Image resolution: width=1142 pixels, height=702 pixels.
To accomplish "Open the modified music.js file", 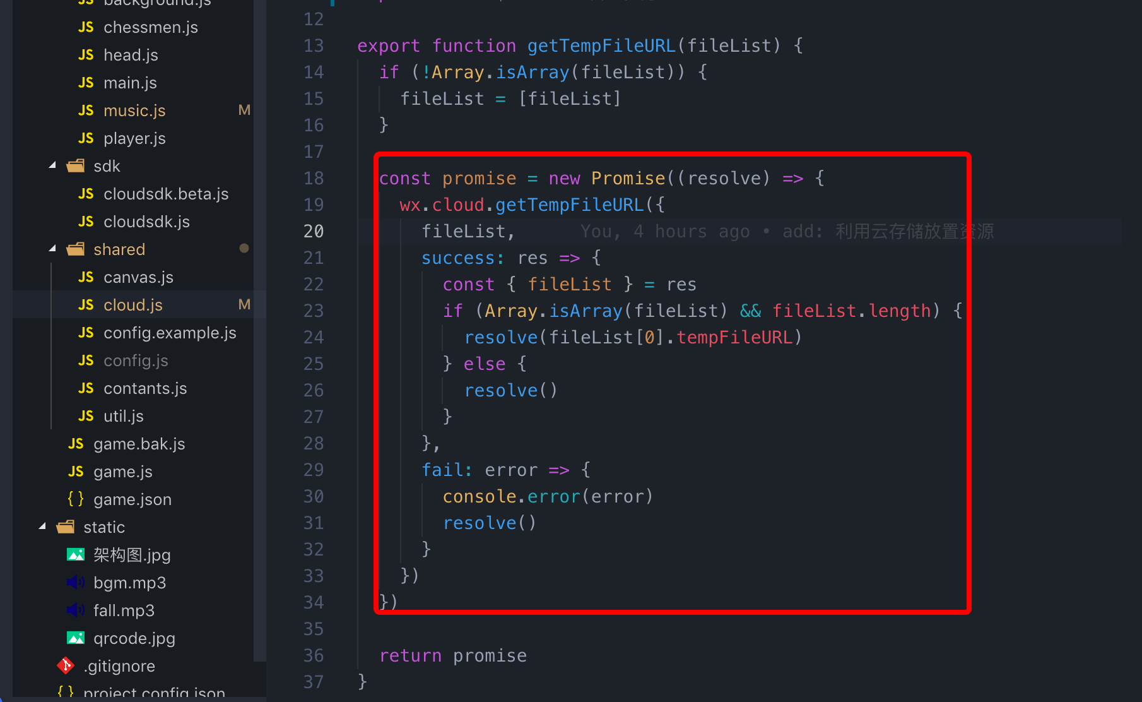I will coord(134,110).
